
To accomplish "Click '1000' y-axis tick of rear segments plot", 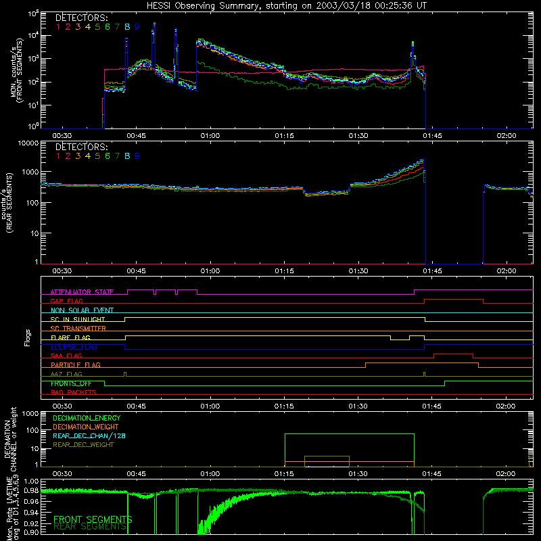I will [30, 172].
